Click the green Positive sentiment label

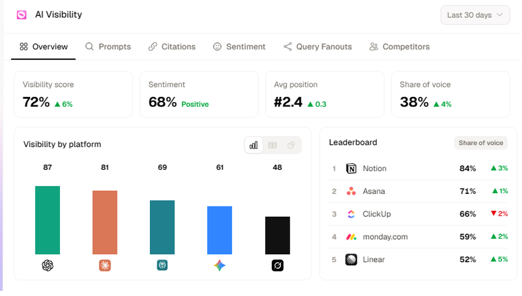coord(195,104)
